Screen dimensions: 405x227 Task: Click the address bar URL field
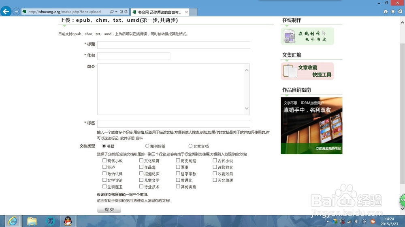point(64,12)
